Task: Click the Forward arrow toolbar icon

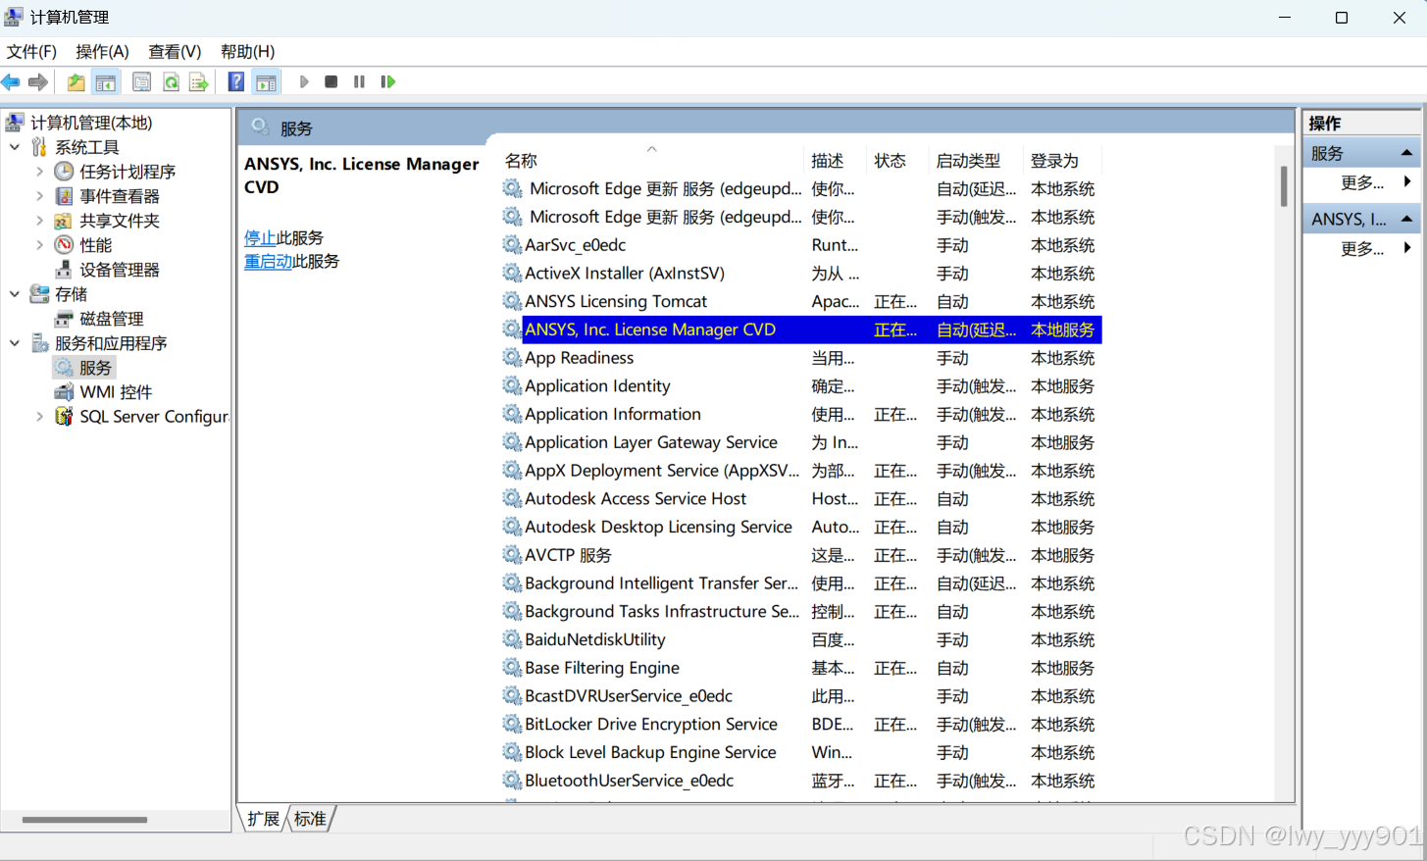Action: click(x=38, y=82)
